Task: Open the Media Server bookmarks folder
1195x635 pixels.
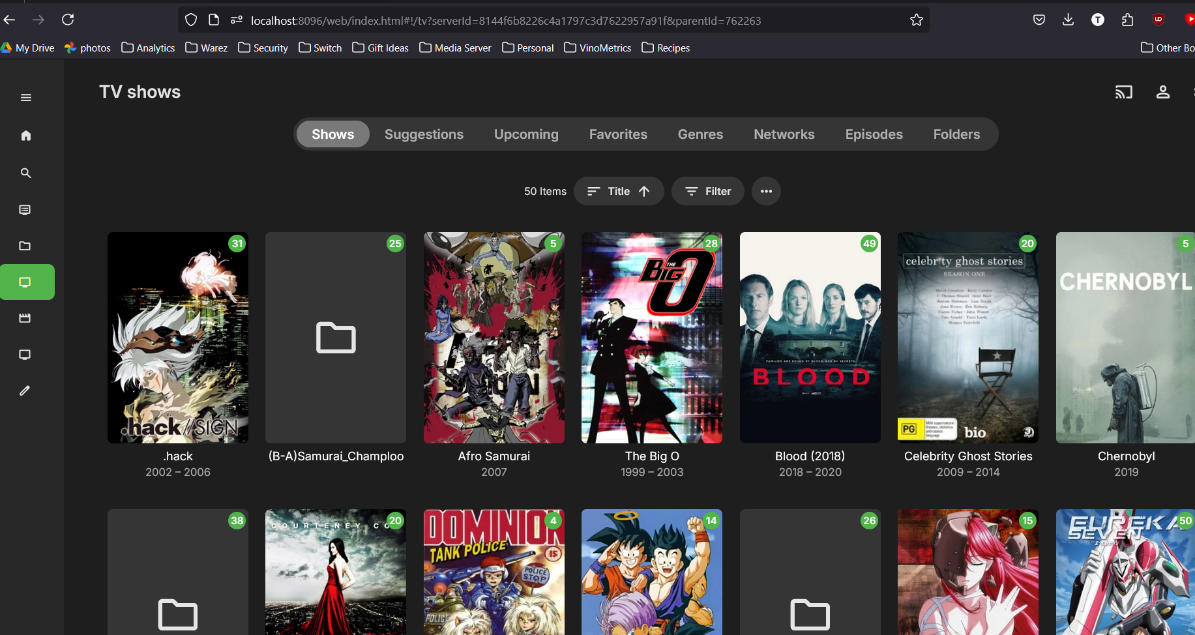Action: tap(455, 48)
